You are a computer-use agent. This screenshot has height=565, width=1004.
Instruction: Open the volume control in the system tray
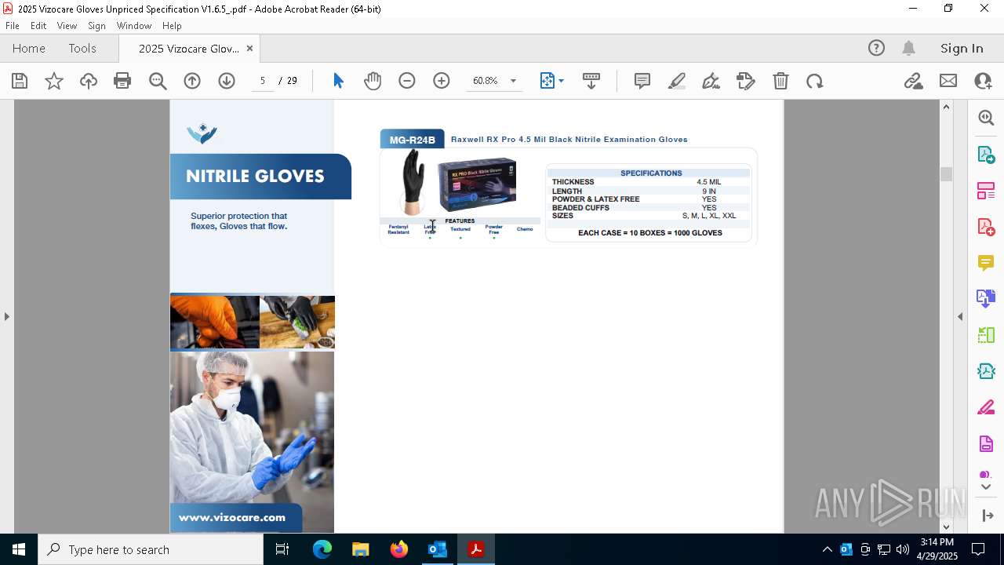(x=903, y=549)
